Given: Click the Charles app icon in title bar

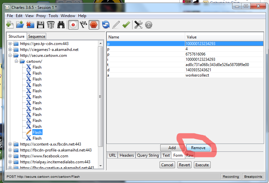Looking at the screenshot, I should 7,8.
